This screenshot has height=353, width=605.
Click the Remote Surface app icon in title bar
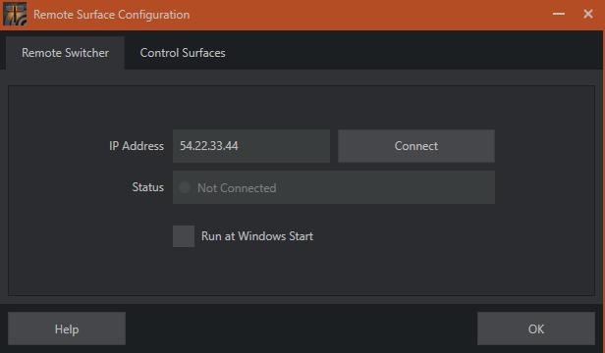coord(15,14)
